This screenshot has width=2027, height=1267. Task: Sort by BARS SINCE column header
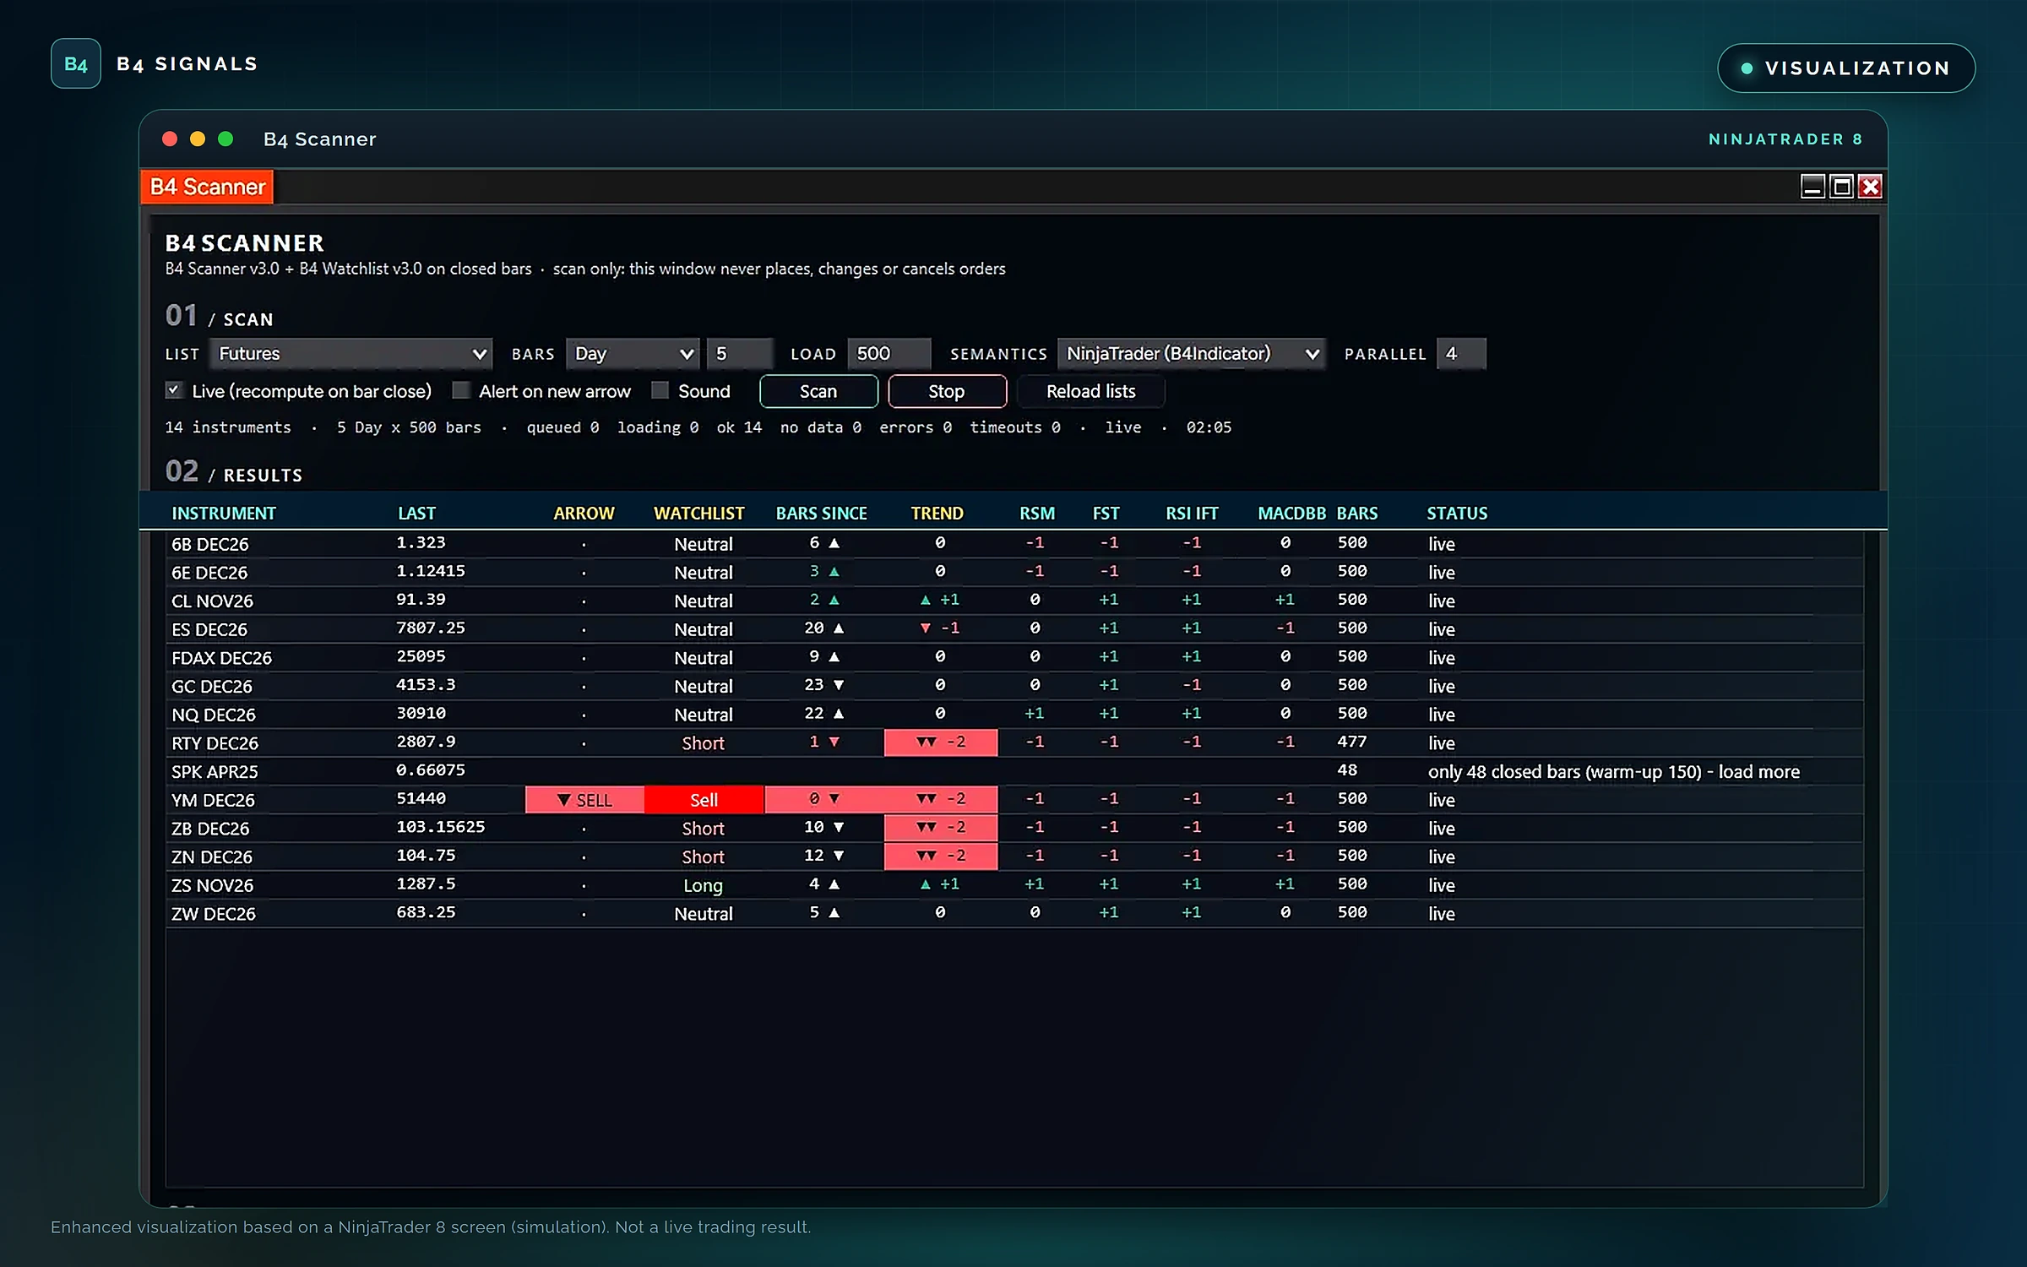(821, 514)
